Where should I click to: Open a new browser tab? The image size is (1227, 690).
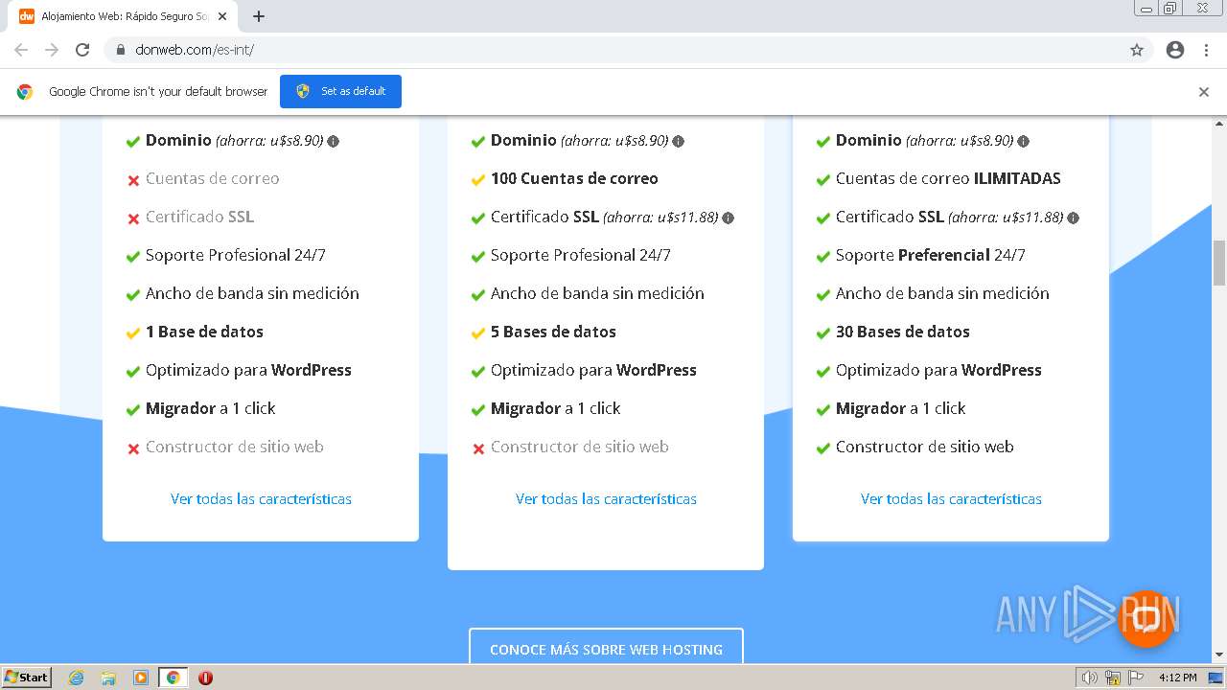point(259,16)
